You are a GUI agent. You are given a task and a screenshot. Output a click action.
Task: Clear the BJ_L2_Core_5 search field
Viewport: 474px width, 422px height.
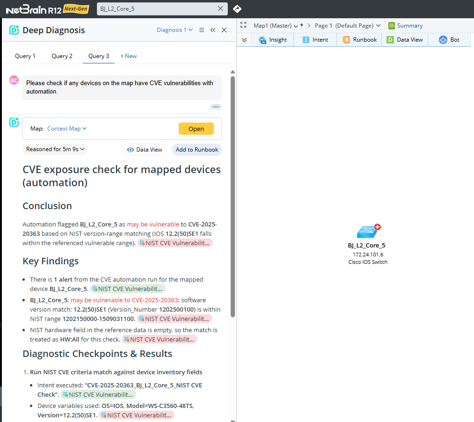[x=220, y=8]
